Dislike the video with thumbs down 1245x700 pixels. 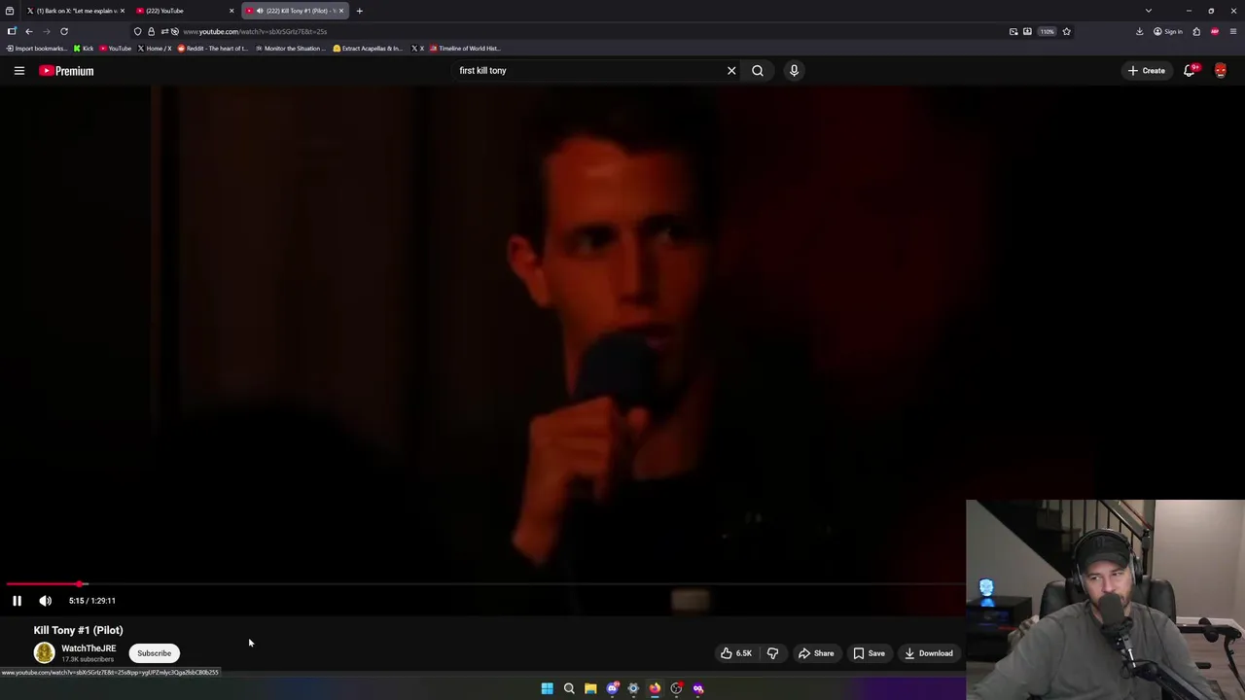coord(772,653)
